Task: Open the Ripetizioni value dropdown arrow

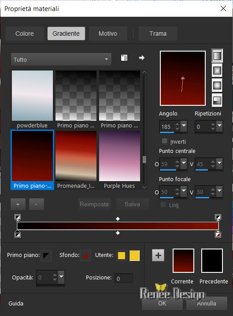Action: (x=220, y=126)
